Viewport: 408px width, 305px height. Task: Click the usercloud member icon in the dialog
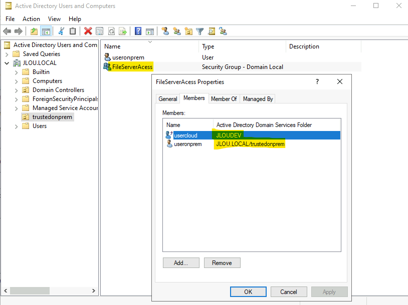(x=169, y=135)
